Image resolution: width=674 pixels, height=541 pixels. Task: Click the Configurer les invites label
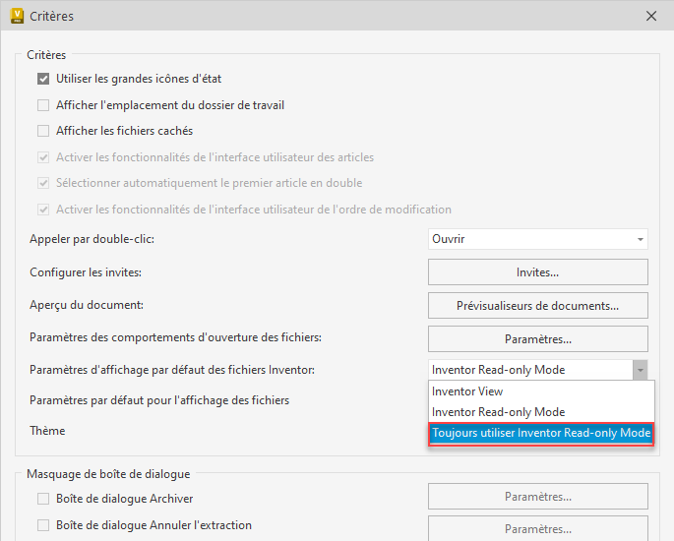[x=86, y=272]
